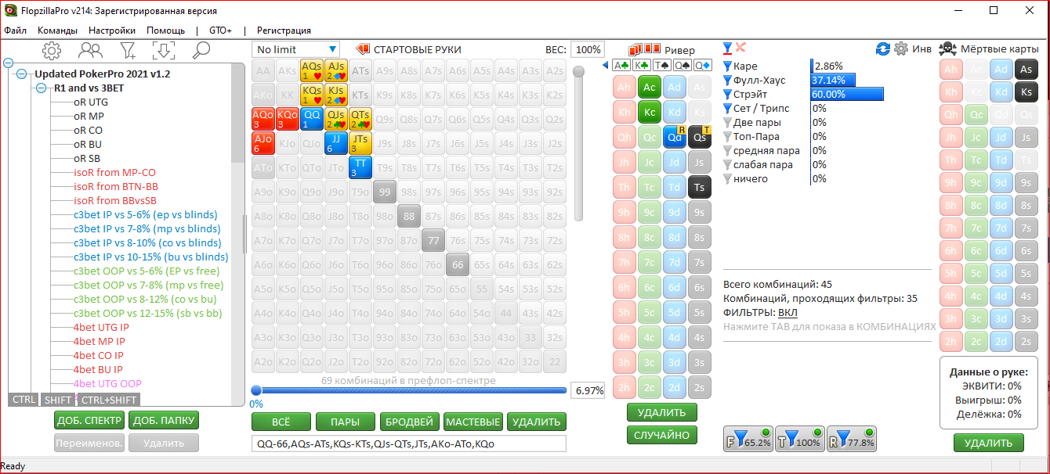Open range tree settings gear icon
This screenshot has height=474, width=1050.
coord(52,51)
